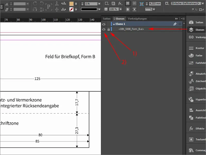Select the no text wrap button

coord(127,3)
